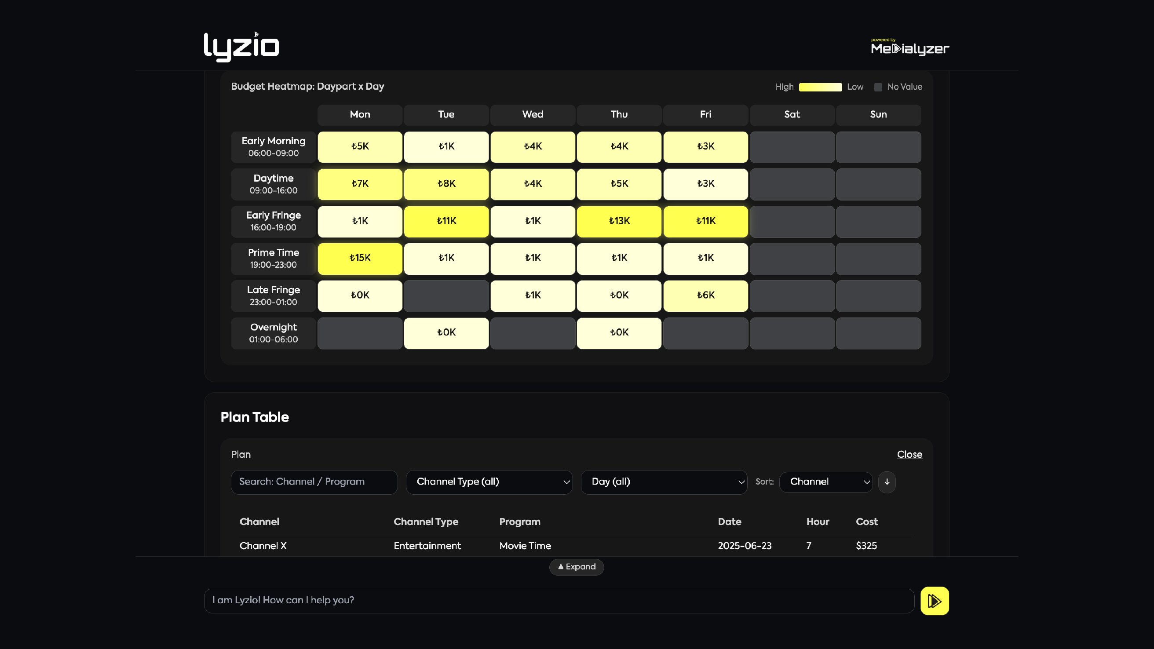Click the High-Low yellow legend bar
The image size is (1154, 649).
(820, 88)
